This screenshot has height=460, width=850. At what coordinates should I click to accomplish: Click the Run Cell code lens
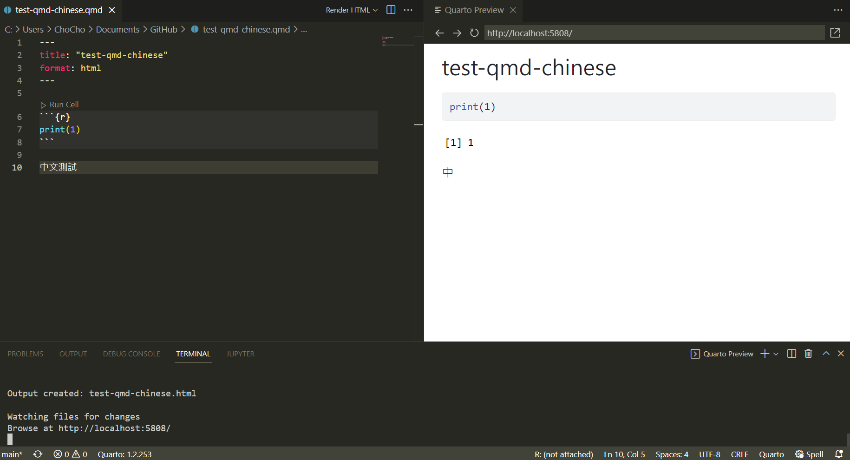(64, 105)
